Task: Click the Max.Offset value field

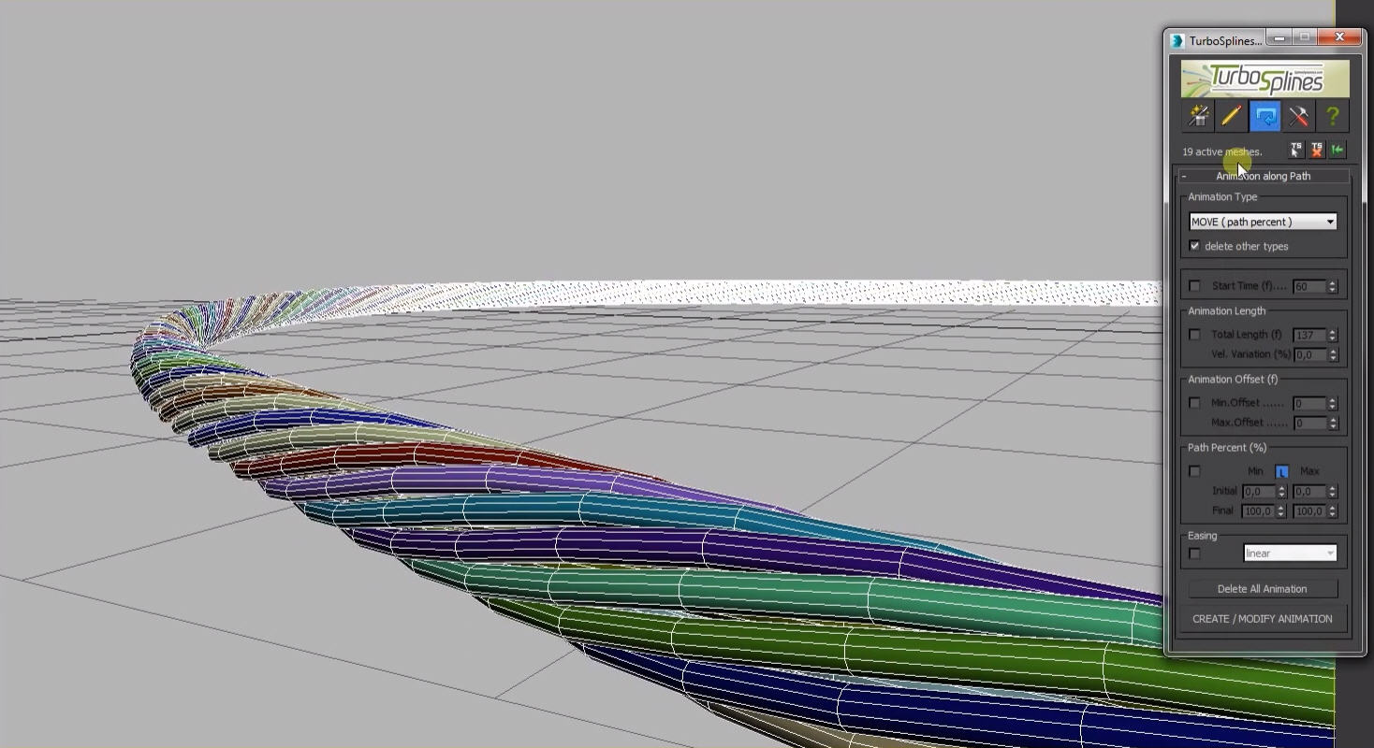Action: (x=1309, y=423)
